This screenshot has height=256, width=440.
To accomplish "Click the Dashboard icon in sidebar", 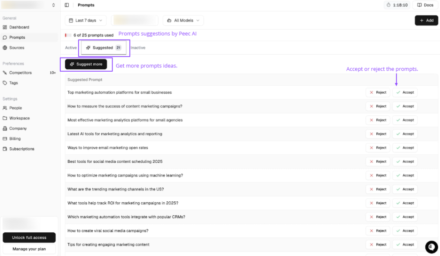I will click(5, 27).
